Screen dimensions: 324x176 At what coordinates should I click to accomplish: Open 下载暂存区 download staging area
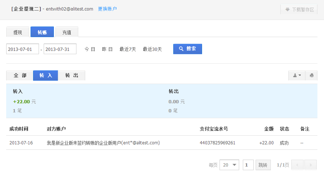coord(299,9)
